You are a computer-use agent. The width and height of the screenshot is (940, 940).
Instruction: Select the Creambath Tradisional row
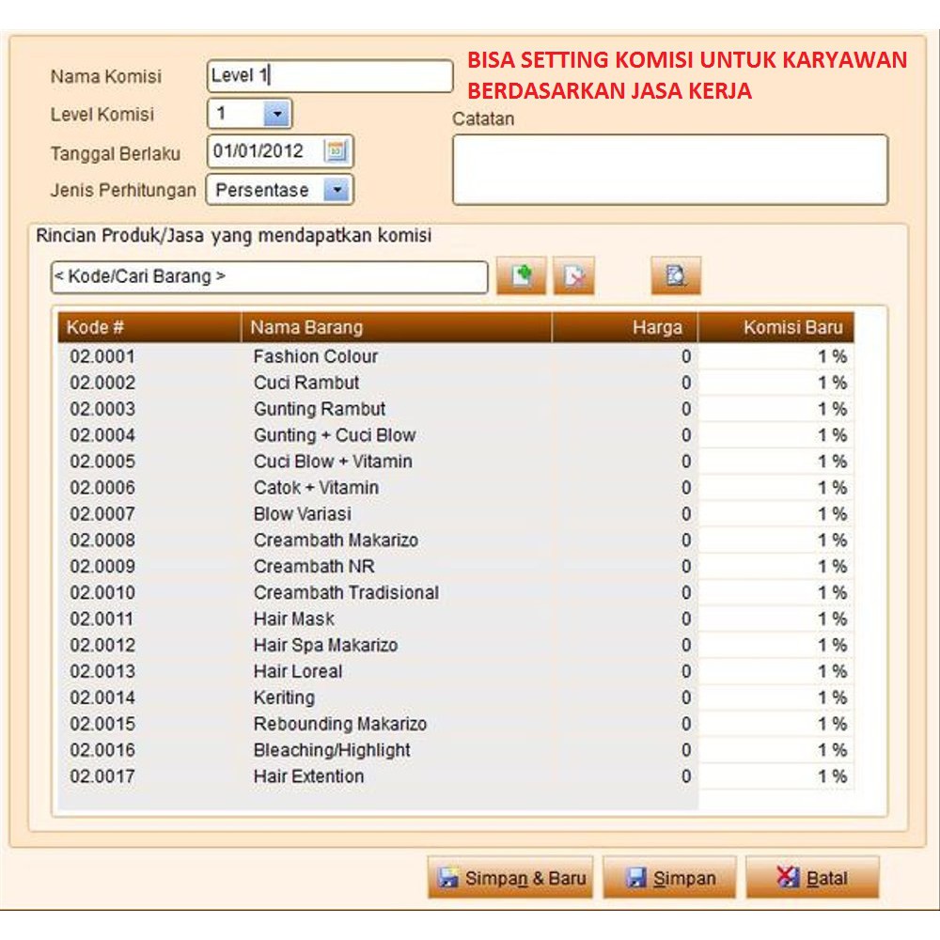click(x=345, y=593)
